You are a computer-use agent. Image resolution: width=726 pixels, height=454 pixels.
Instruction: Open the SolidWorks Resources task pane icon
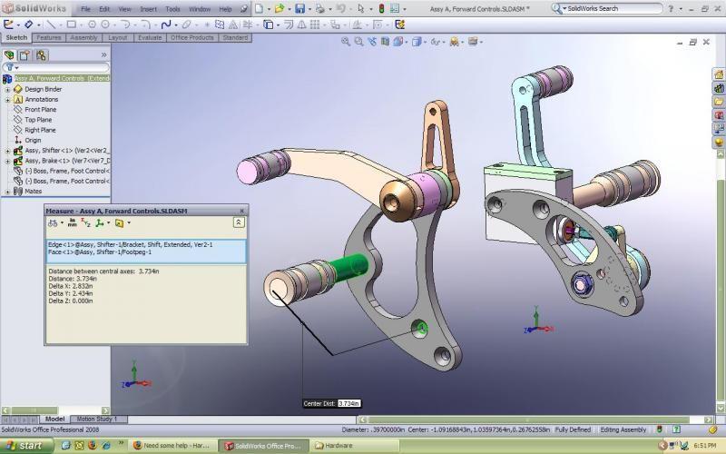[719, 75]
